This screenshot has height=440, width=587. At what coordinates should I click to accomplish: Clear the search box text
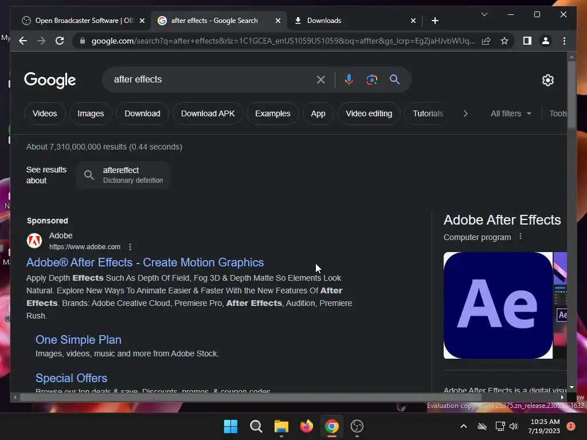321,79
